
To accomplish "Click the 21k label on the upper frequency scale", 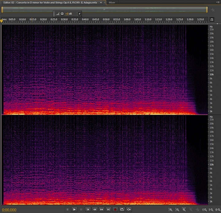I will (211, 30).
